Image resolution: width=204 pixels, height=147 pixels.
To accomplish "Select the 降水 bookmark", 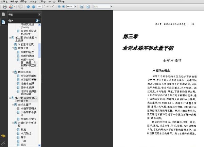I will pyautogui.click(x=23, y=137).
